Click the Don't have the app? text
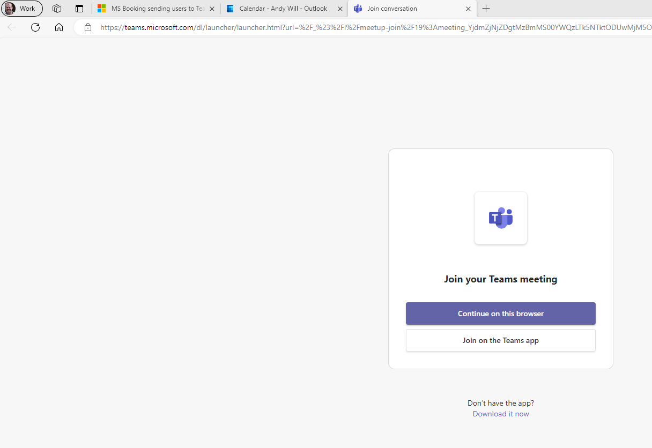 point(501,403)
